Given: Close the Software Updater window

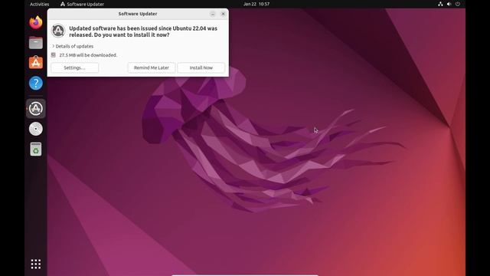Looking at the screenshot, I should tap(223, 14).
